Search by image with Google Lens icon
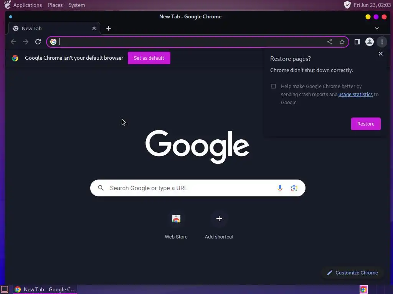 click(294, 188)
